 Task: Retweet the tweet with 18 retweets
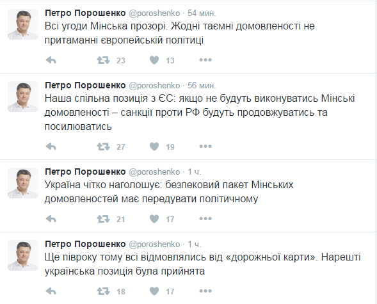104,291
